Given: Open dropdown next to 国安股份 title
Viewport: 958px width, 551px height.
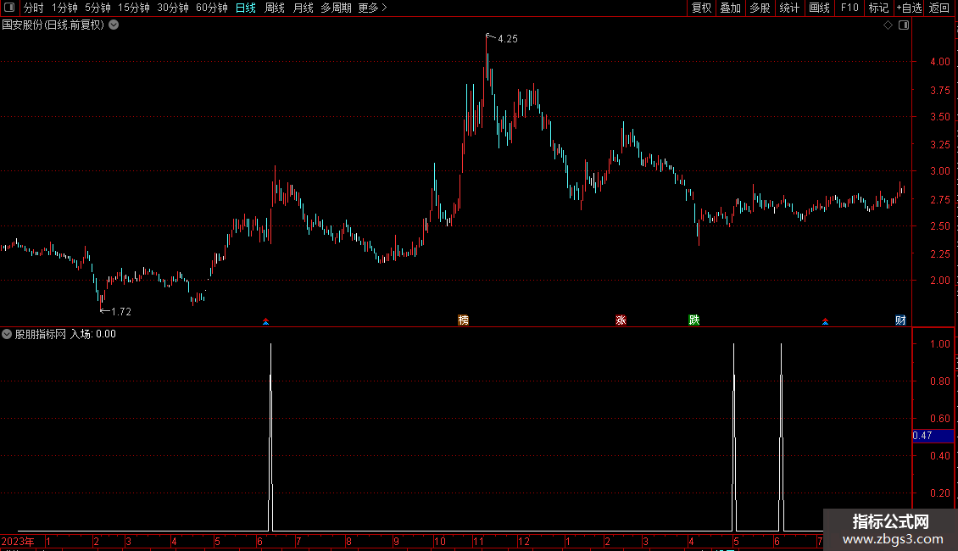Looking at the screenshot, I should (114, 25).
